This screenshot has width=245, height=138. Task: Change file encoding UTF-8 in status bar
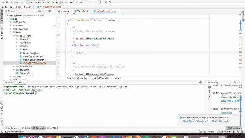[x=211, y=132]
